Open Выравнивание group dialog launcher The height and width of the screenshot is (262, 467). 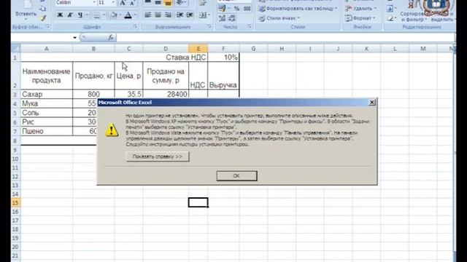(209, 27)
